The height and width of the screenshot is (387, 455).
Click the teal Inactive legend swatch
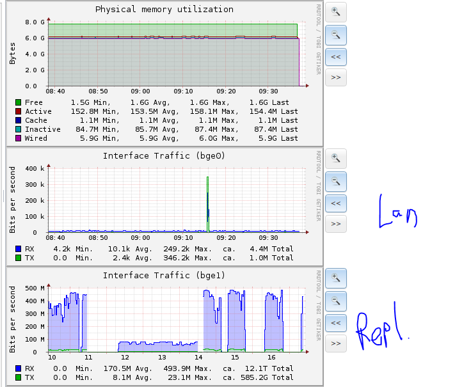pyautogui.click(x=19, y=129)
